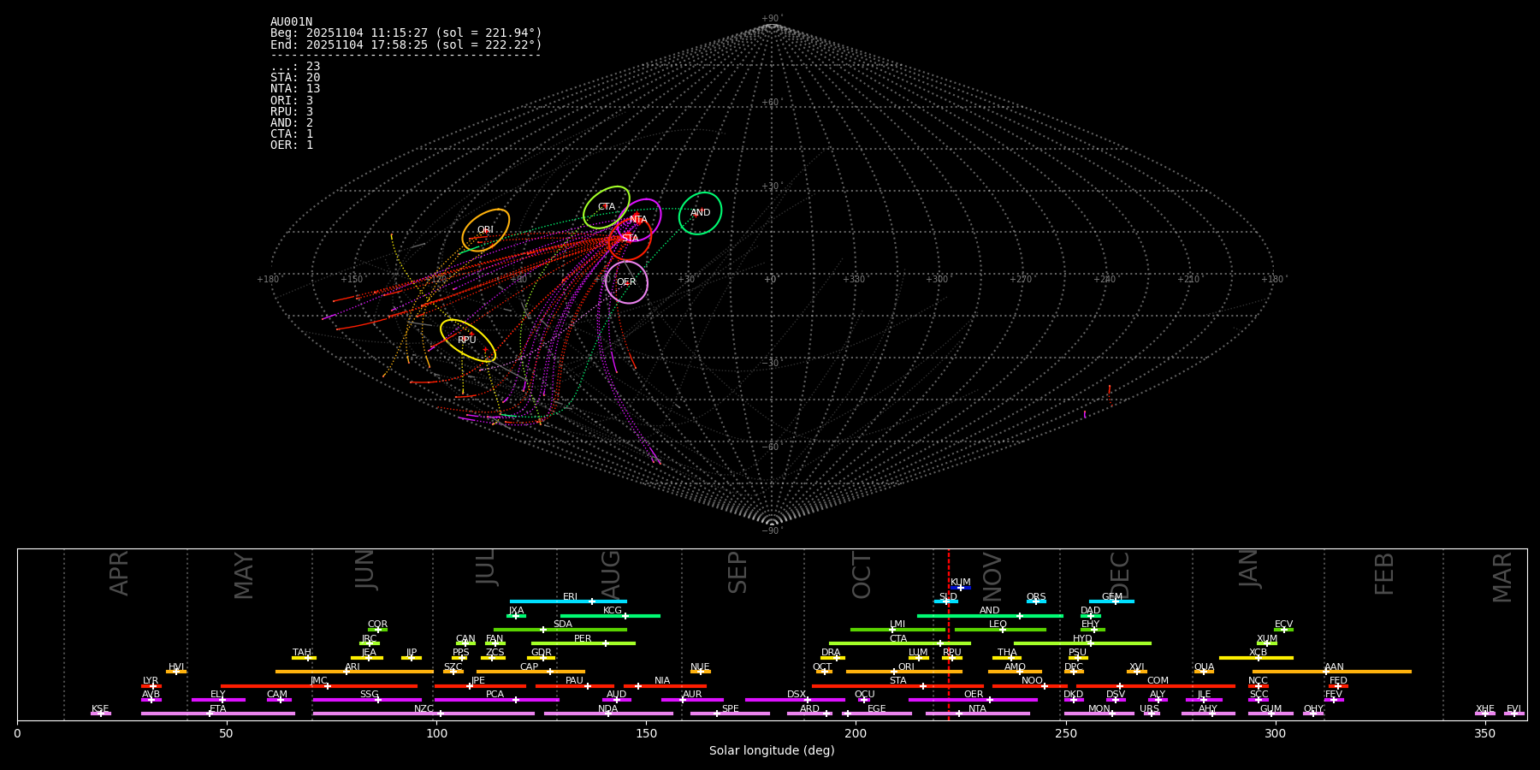Select the NOV month label
The image size is (1540, 770).
click(992, 576)
